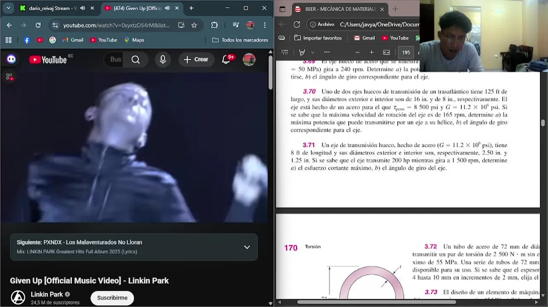The height and width of the screenshot is (307, 548).
Task: Open labeled YouTube bookmark in Chrome
Action: (103, 40)
